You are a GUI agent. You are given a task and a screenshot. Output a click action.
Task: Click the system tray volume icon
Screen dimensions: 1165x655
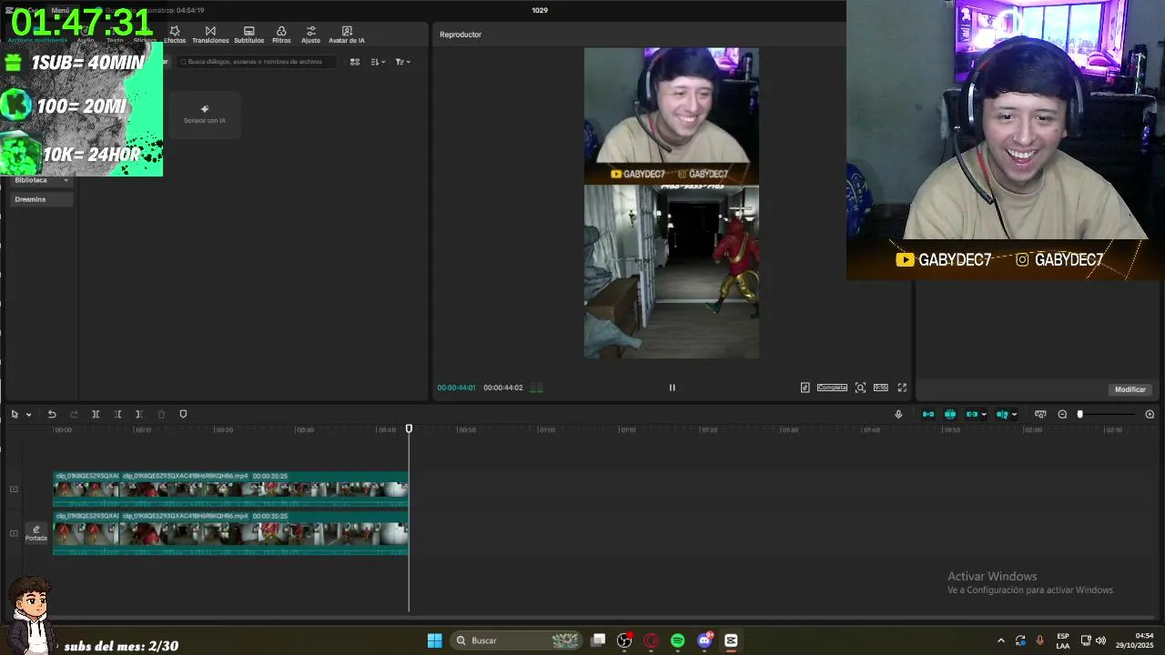pos(1100,640)
